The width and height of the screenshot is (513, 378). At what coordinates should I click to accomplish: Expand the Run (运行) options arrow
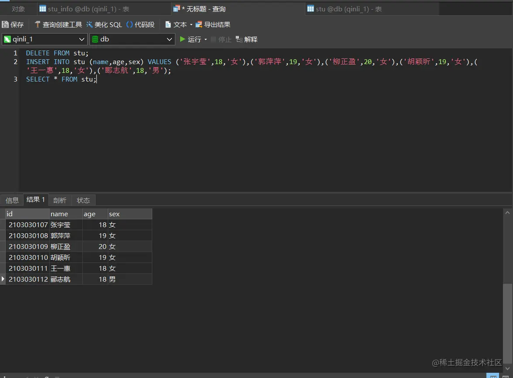(205, 40)
